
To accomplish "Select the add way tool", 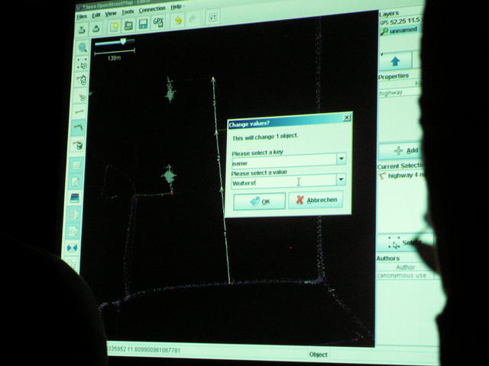I will (x=79, y=127).
